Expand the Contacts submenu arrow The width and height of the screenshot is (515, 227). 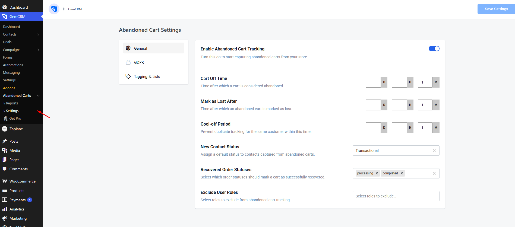pos(38,34)
